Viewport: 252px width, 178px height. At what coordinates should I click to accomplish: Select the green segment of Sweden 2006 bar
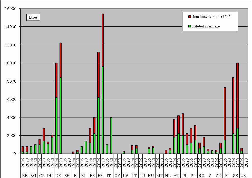233,144
